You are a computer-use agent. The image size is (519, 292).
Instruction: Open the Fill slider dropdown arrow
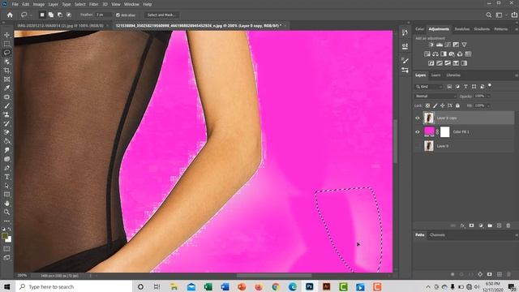[488, 105]
